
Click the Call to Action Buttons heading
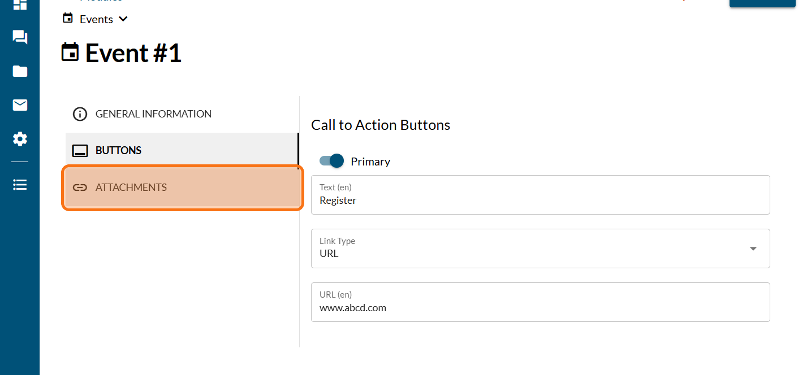(381, 125)
